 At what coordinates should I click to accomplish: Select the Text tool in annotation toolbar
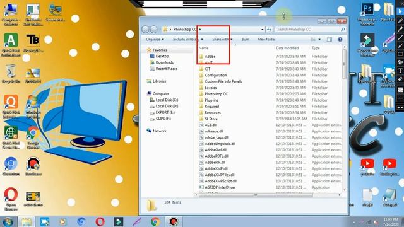(400, 71)
